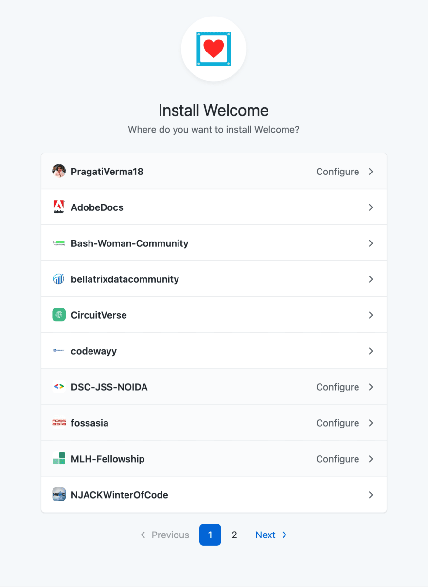
Task: Go to Next page of accounts
Action: tap(271, 535)
